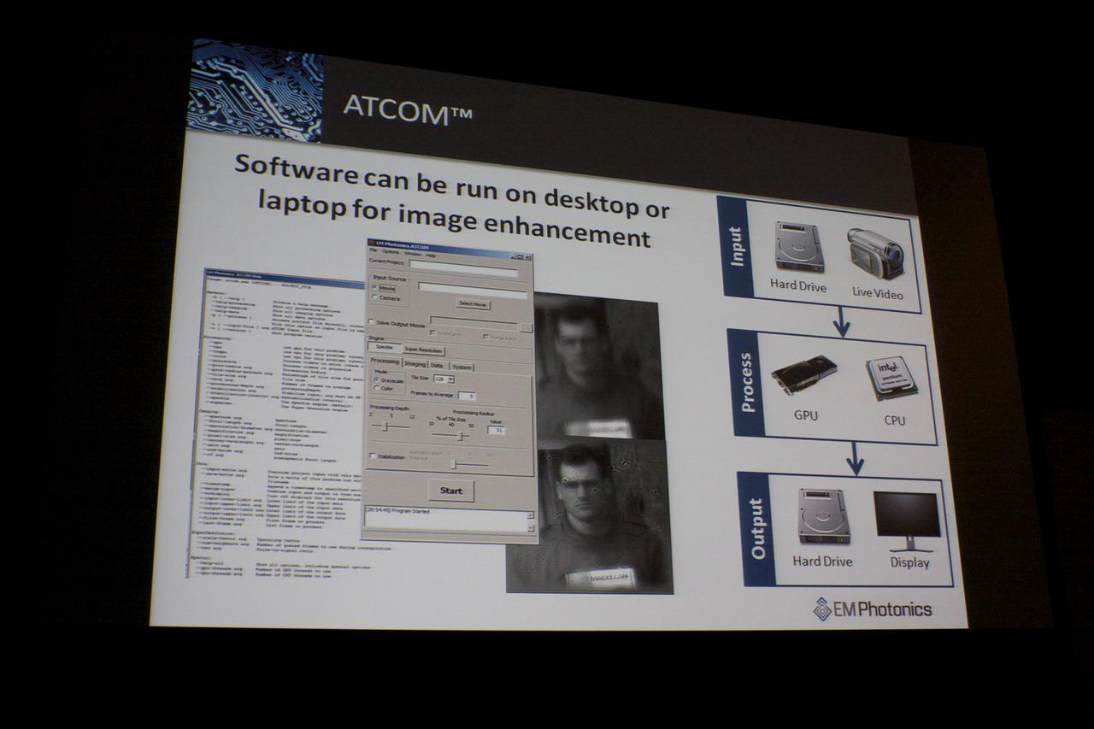Close the EM Photonics ATCOM window
Screen dimensions: 1094x729
pyautogui.click(x=527, y=257)
